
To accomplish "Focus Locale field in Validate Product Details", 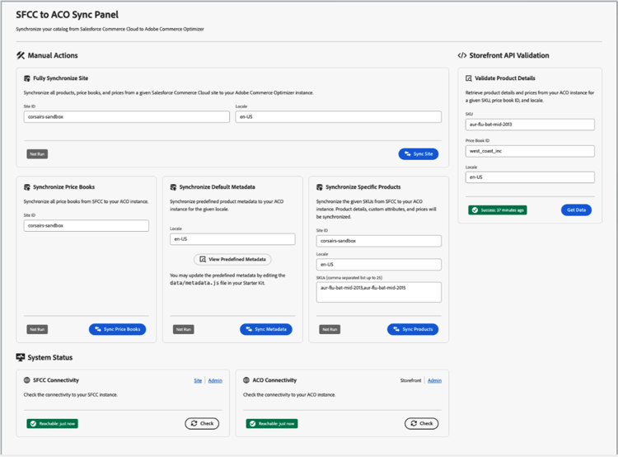I will click(x=530, y=177).
